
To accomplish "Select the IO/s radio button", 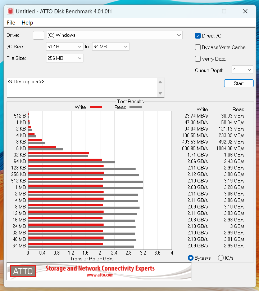I will click(x=221, y=258).
